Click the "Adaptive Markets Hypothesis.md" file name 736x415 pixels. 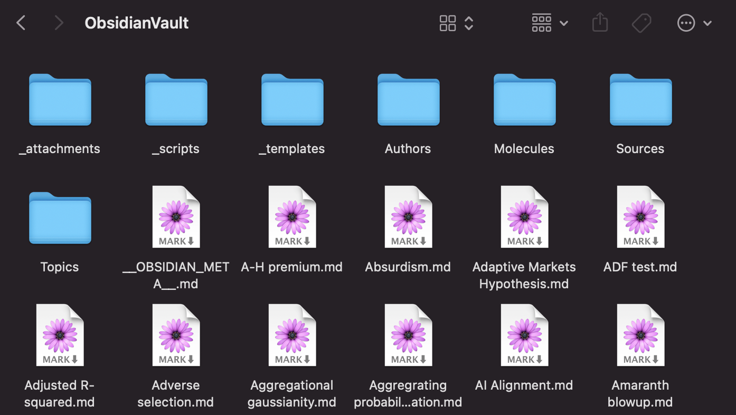[524, 275]
